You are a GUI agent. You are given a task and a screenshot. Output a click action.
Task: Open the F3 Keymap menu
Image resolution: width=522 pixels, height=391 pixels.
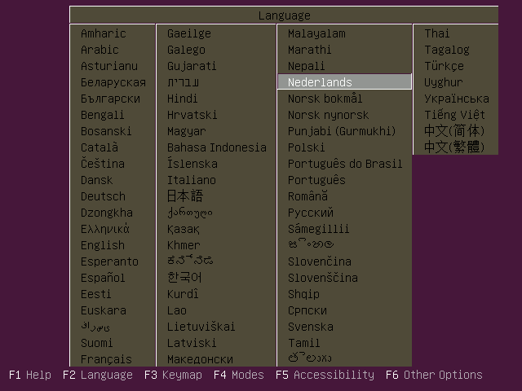(171, 375)
